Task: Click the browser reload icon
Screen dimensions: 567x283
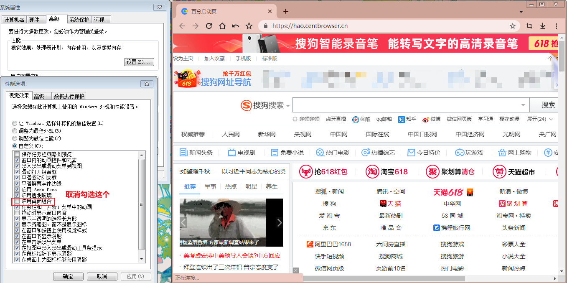Action: click(x=209, y=26)
